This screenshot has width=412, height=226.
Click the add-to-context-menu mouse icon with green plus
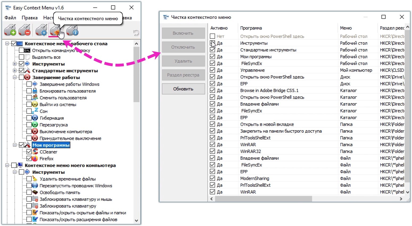pos(10,30)
